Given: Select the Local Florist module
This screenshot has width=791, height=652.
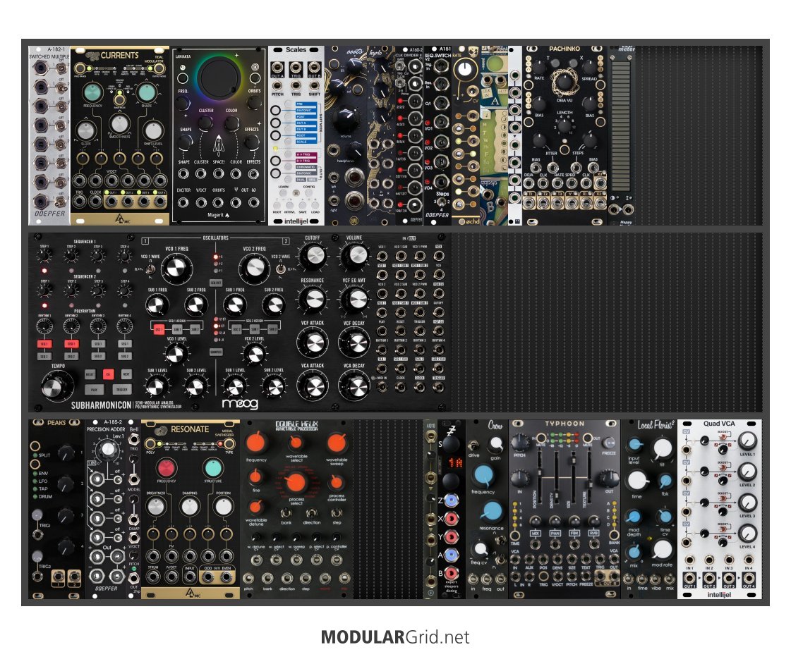Looking at the screenshot, I should [x=649, y=509].
